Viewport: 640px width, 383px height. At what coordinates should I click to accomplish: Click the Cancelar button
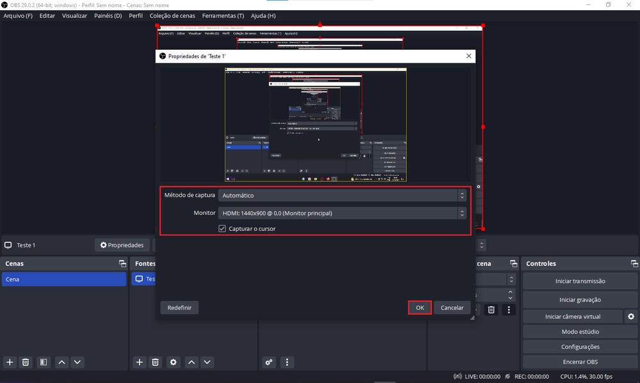[452, 308]
